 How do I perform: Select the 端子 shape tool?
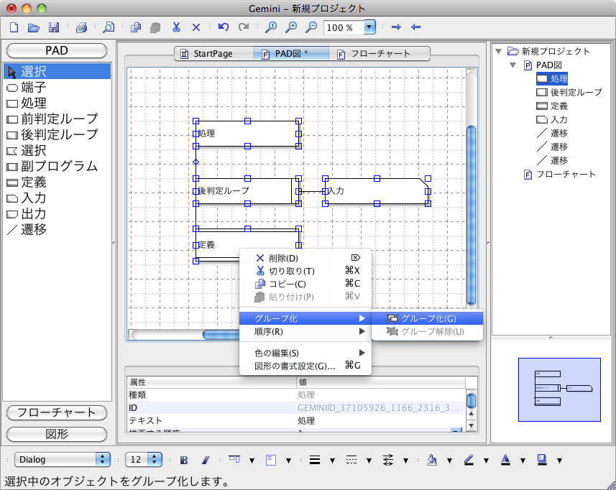click(58, 87)
